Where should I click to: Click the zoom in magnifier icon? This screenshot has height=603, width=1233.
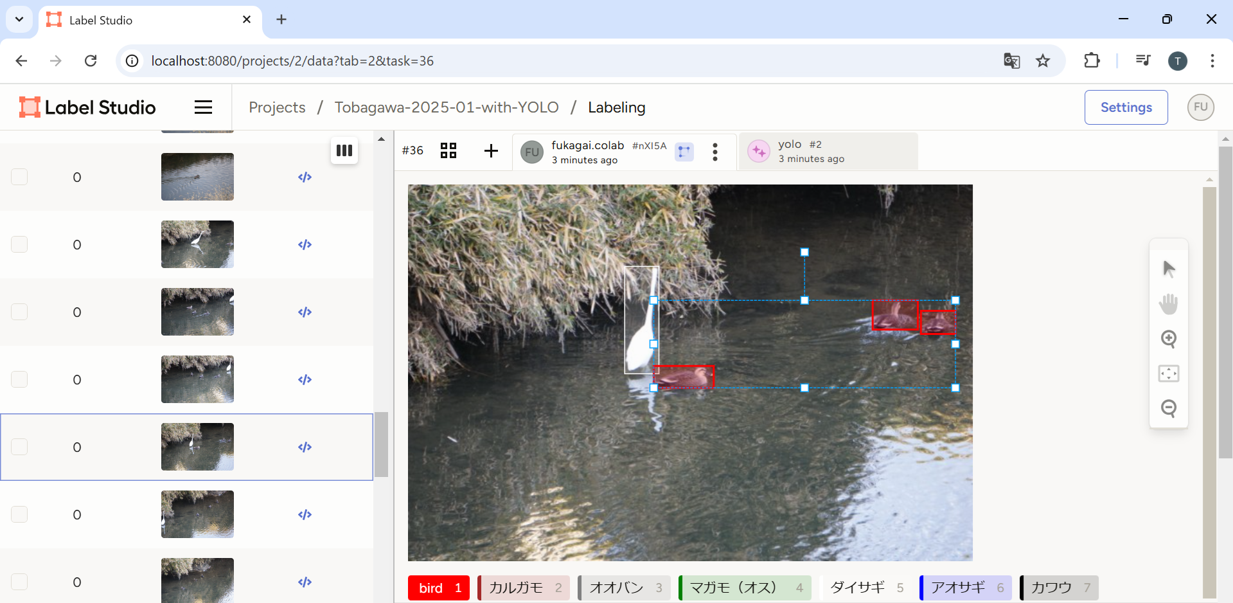tap(1168, 339)
